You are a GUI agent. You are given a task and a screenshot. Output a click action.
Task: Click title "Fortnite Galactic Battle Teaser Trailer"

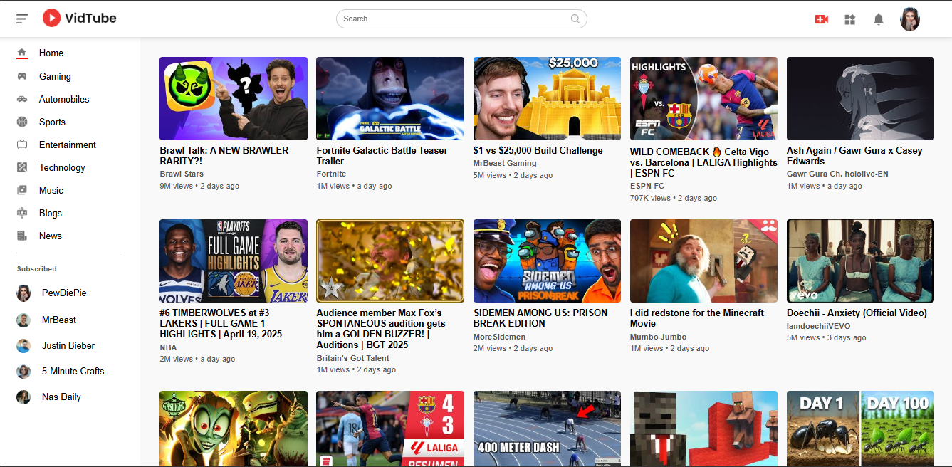[382, 156]
